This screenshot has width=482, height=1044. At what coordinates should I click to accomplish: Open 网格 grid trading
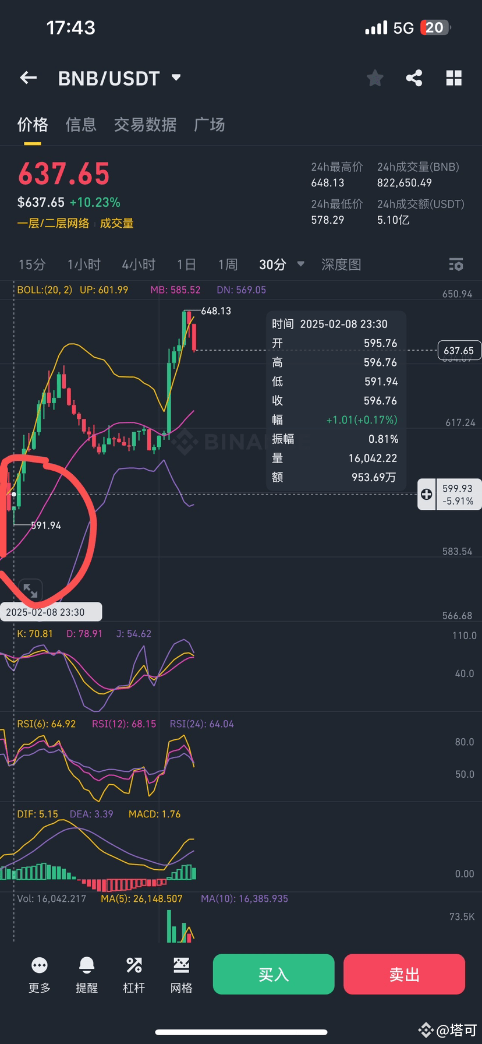[x=182, y=975]
